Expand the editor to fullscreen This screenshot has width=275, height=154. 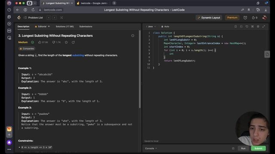(x=263, y=27)
